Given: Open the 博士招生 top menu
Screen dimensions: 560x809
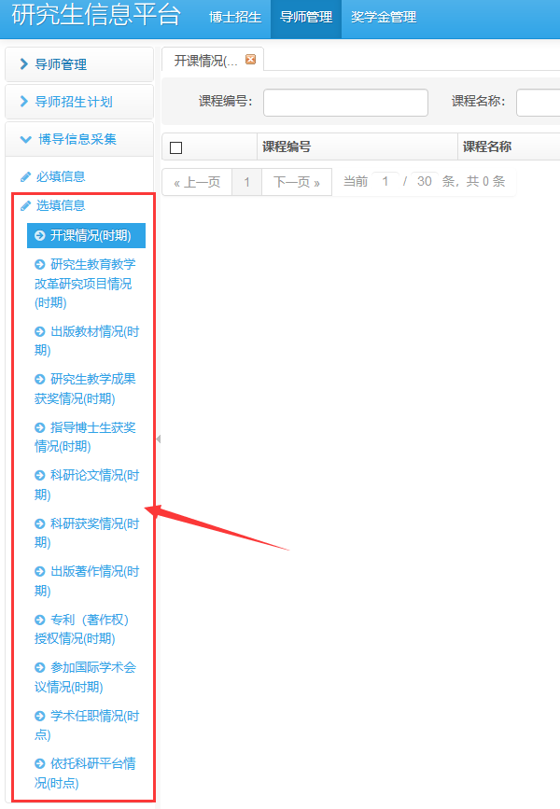Looking at the screenshot, I should point(234,17).
